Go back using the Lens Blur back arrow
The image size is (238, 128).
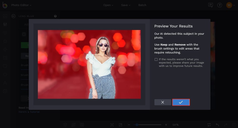[13, 16]
